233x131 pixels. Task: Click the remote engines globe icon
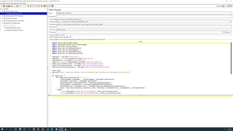(229, 6)
